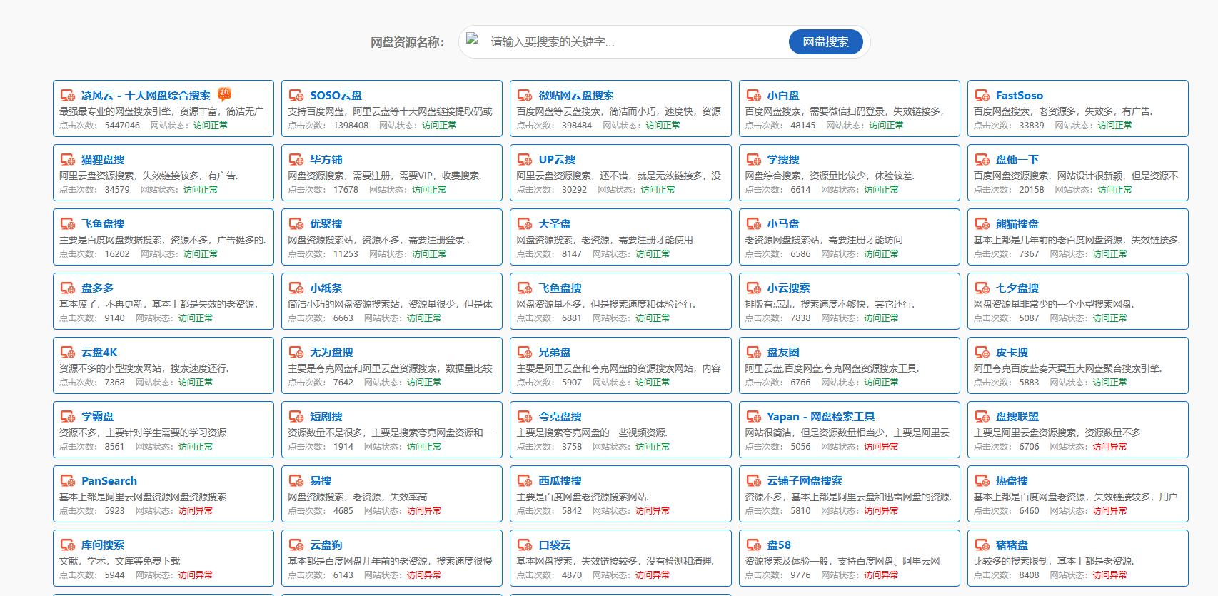
Task: Focus the keyword search input field
Action: (x=635, y=41)
